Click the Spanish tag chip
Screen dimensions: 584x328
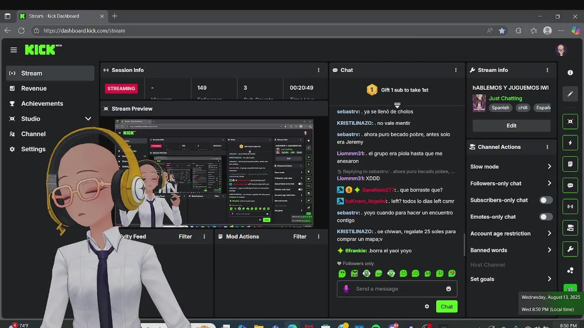[500, 108]
